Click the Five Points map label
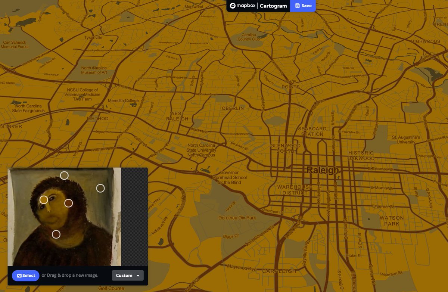 pos(290,84)
